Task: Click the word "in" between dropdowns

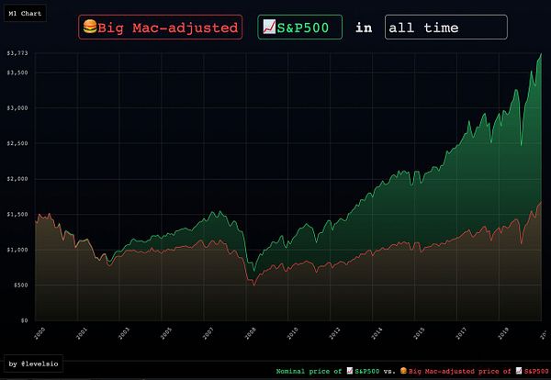Action: coord(364,28)
